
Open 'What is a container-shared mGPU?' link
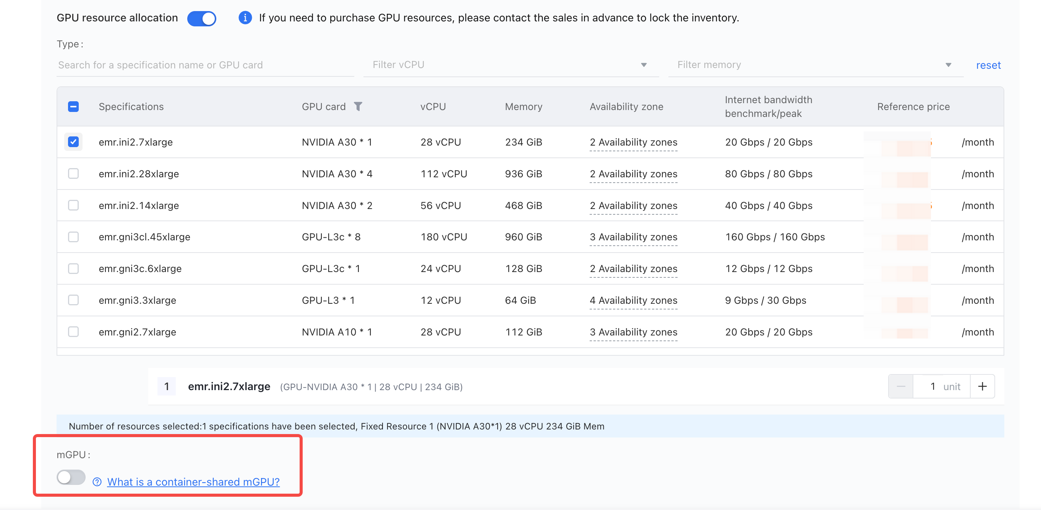tap(193, 482)
